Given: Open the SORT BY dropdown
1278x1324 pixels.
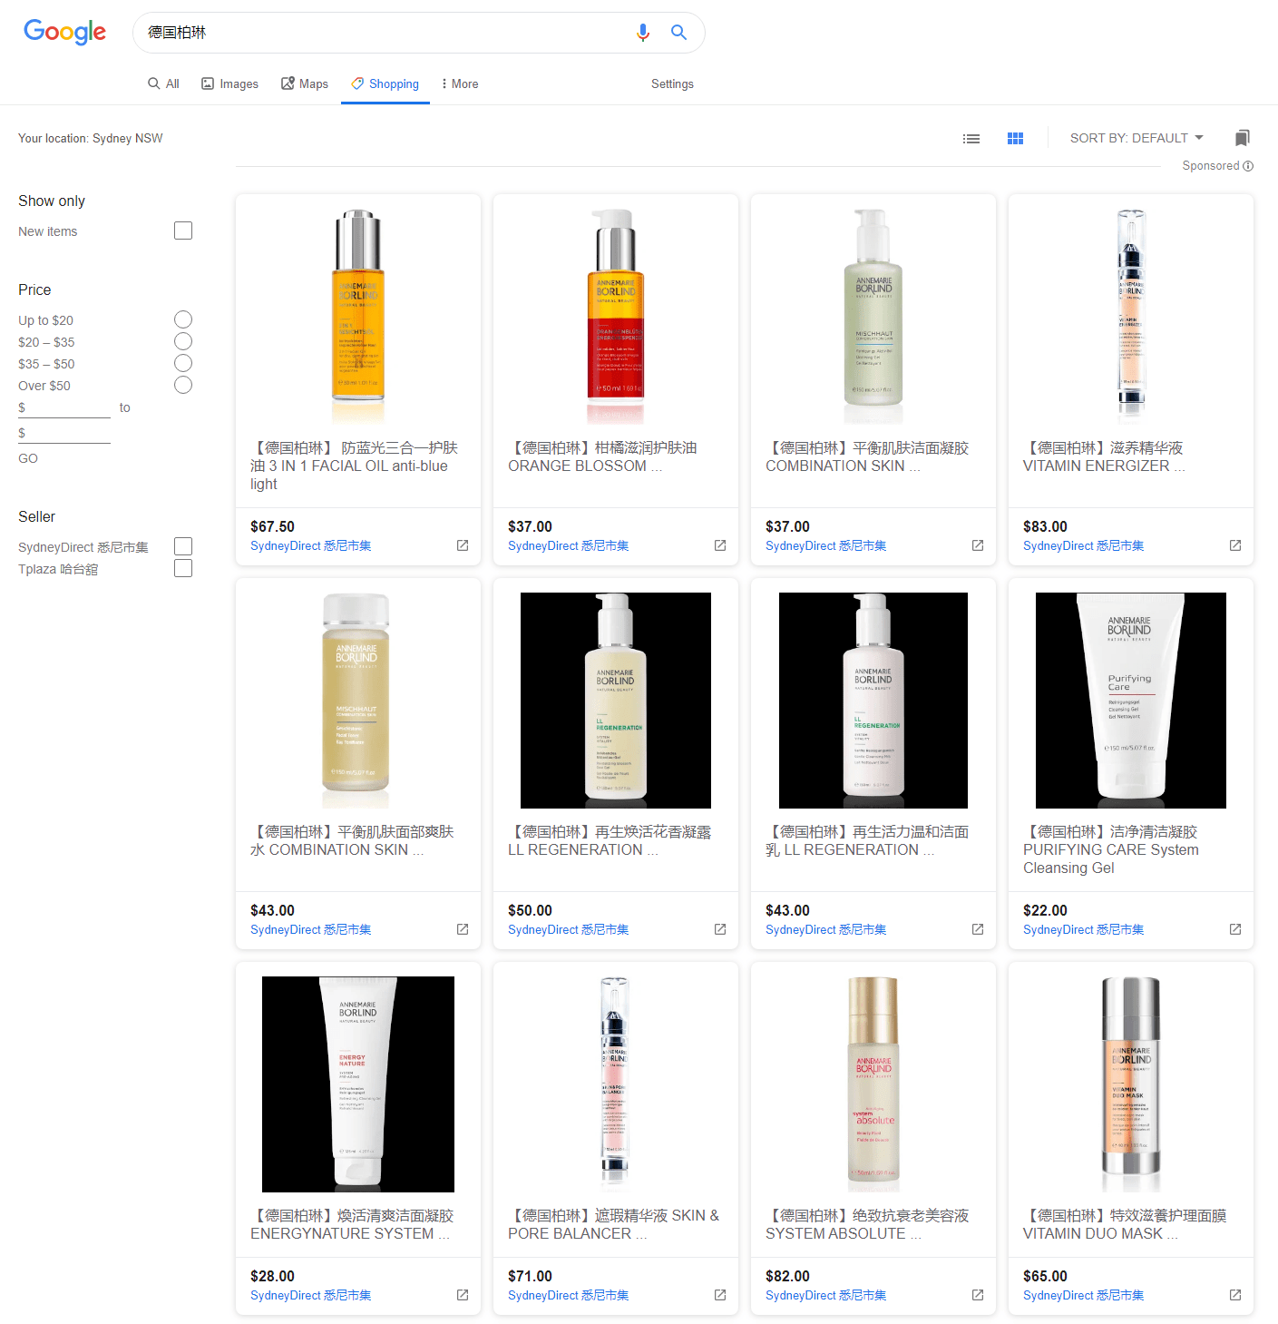Looking at the screenshot, I should pyautogui.click(x=1136, y=138).
